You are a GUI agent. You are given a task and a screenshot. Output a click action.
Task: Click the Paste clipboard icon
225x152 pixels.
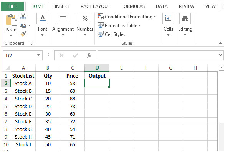click(x=11, y=20)
